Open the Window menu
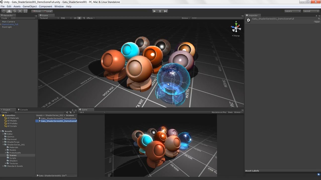Viewport: 321px width, 180px height. coord(59,7)
